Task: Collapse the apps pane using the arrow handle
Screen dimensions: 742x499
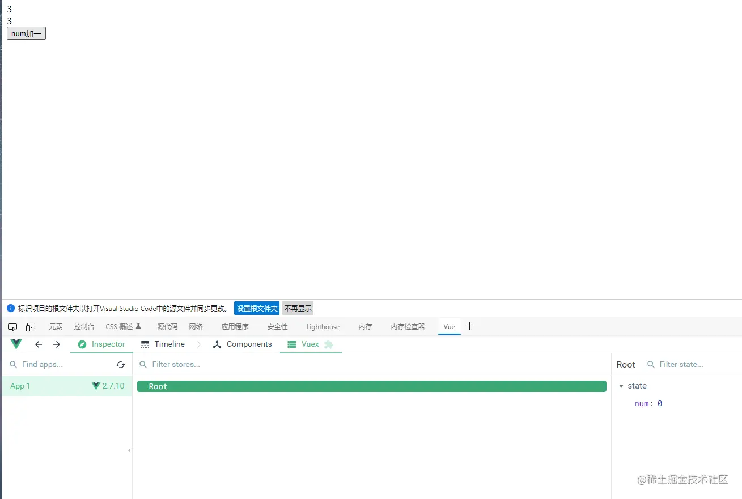Action: click(129, 450)
